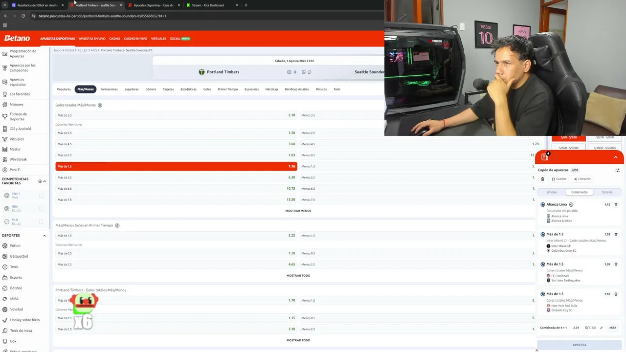The width and height of the screenshot is (626, 352).
Task: Open the chat bubble icon in match header
Action: (310, 72)
